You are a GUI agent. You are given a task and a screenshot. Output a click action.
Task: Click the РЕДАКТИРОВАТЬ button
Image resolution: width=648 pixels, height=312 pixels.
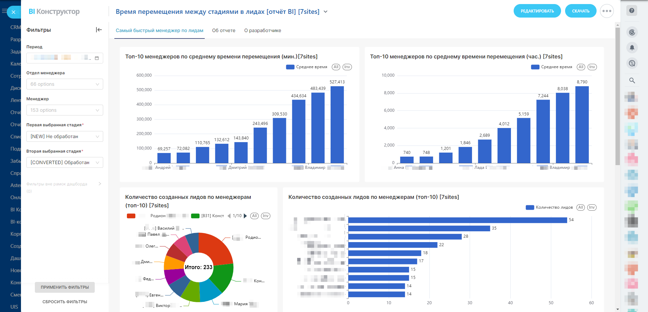(537, 11)
